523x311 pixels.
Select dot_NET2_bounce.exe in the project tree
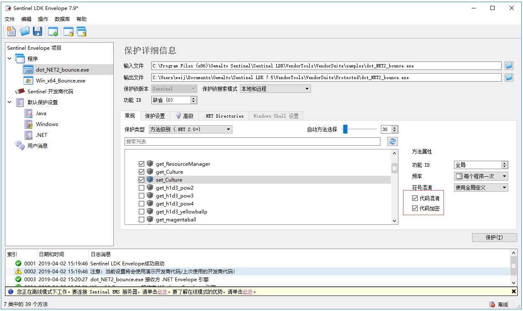pyautogui.click(x=62, y=69)
